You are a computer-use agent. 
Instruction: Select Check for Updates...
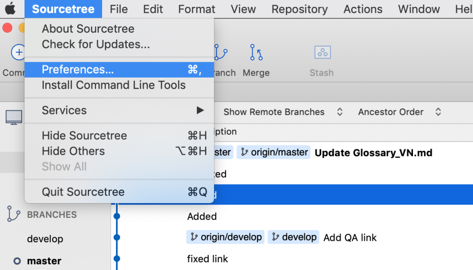click(119, 44)
